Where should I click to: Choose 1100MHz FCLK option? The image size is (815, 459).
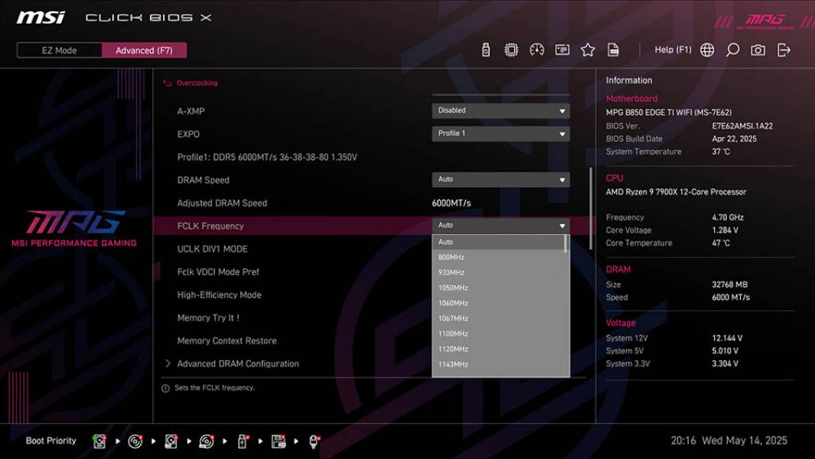[x=498, y=334]
